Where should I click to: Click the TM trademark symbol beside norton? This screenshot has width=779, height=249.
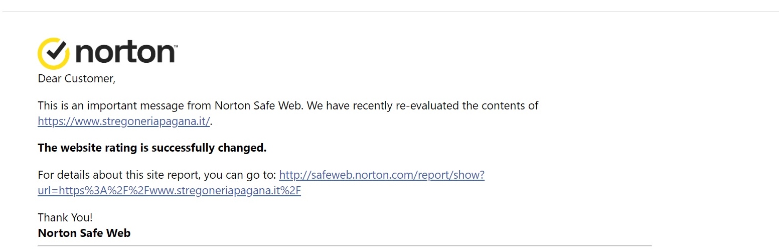point(176,47)
